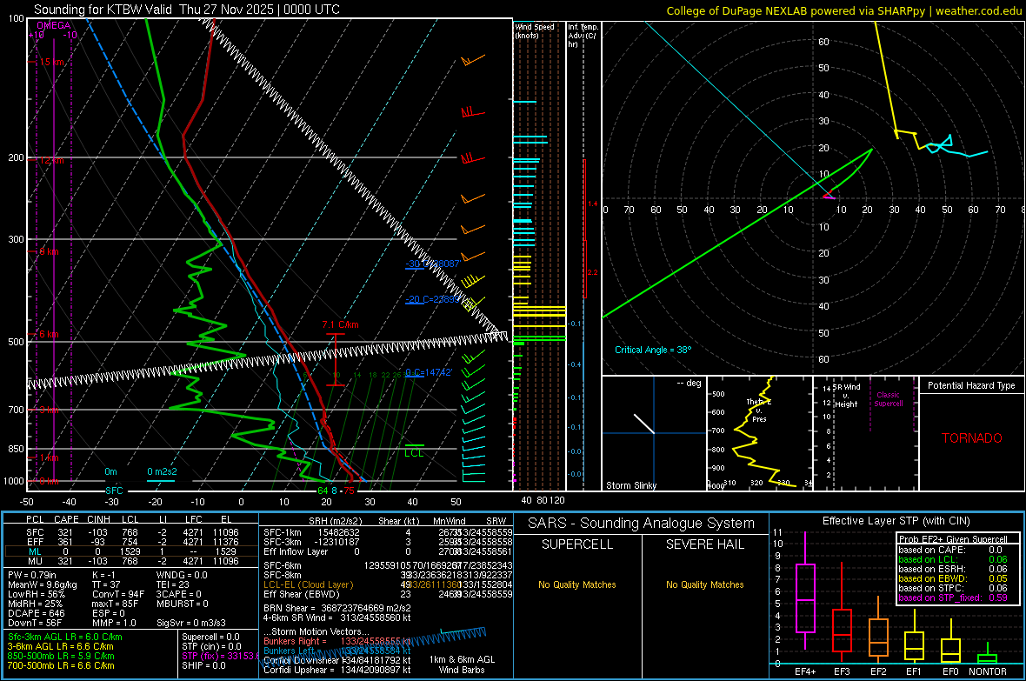Click the EF2 axis label

[878, 671]
